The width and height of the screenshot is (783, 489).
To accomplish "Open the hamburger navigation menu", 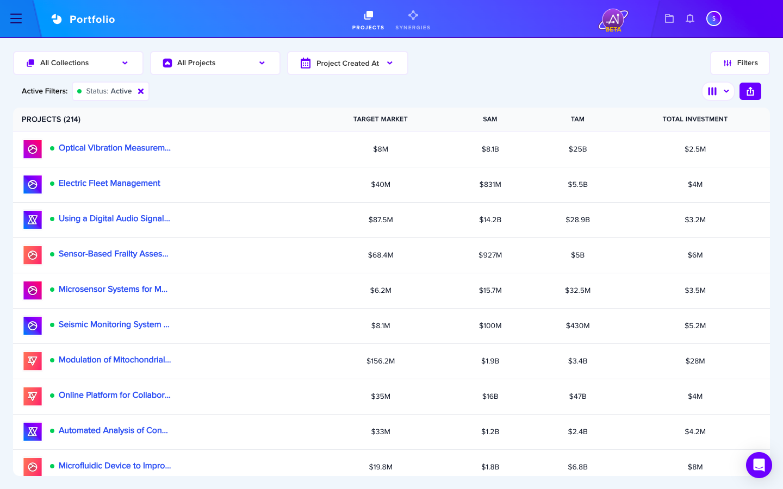I will tap(16, 18).
